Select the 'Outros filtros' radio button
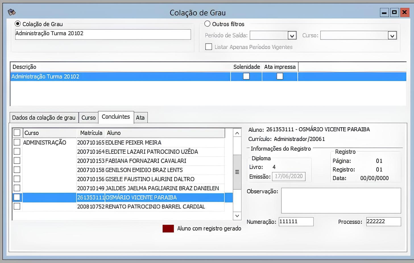 [x=207, y=24]
